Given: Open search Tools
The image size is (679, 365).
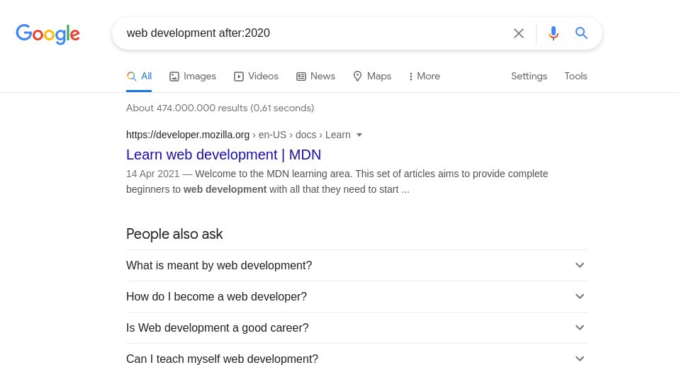Looking at the screenshot, I should (576, 77).
